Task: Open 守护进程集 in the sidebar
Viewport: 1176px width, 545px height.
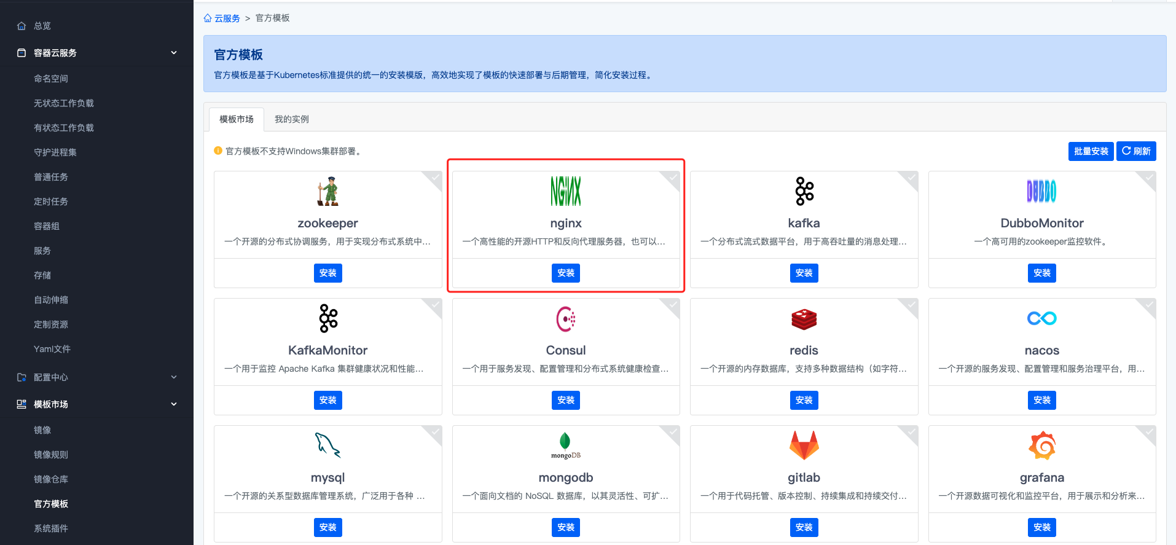Action: click(55, 152)
